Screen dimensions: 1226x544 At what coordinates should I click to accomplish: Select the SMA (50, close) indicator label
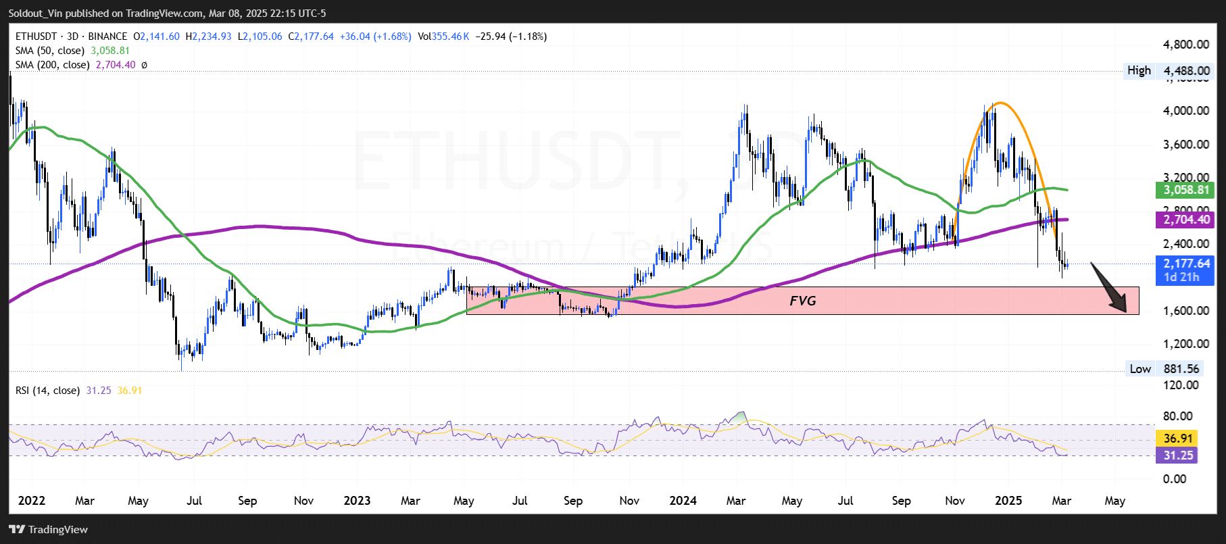[50, 51]
